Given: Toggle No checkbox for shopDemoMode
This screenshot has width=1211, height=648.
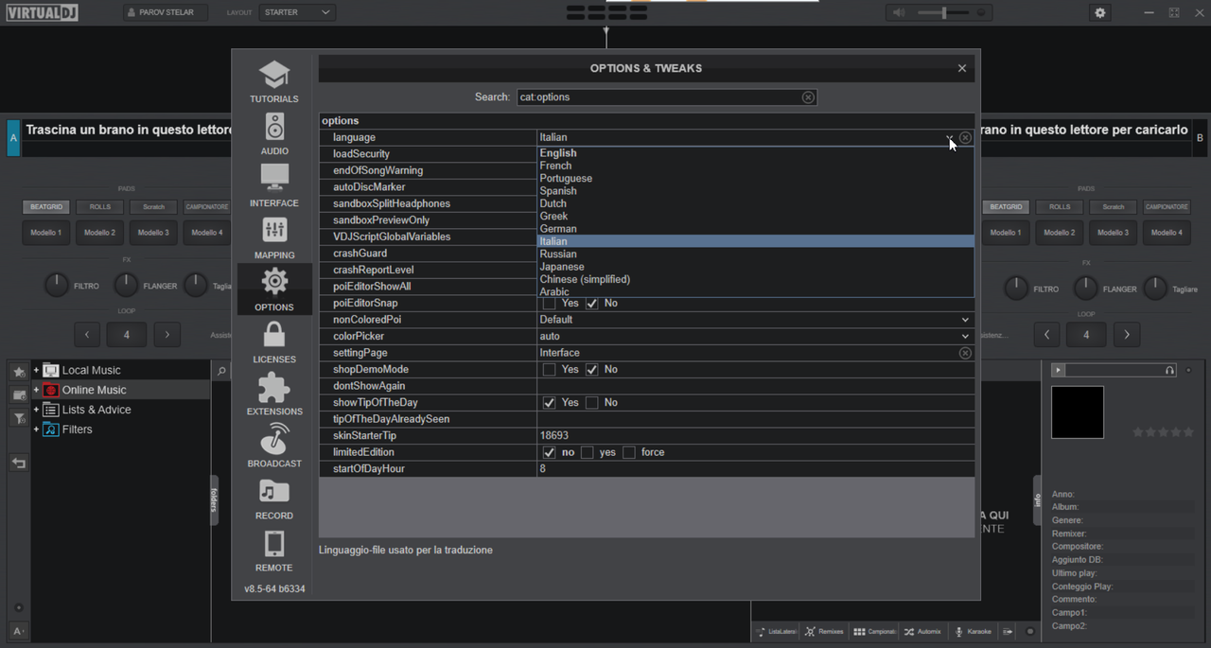Looking at the screenshot, I should 592,370.
